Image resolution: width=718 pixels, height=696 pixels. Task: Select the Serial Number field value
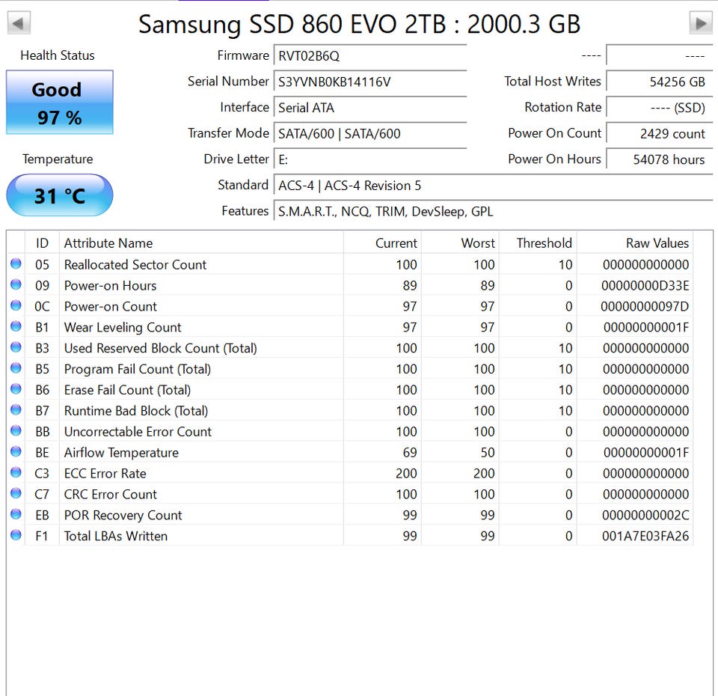370,82
